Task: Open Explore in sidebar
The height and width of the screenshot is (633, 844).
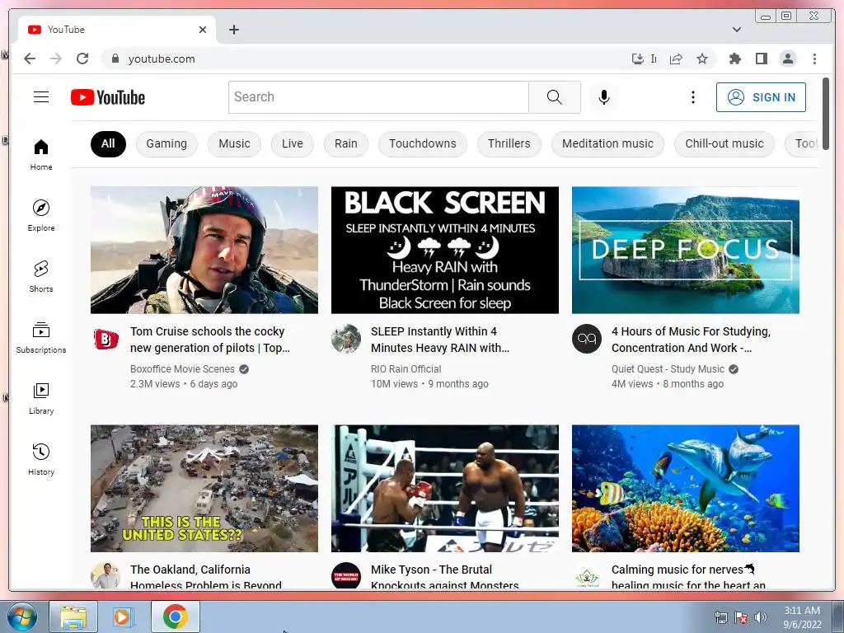Action: (41, 215)
